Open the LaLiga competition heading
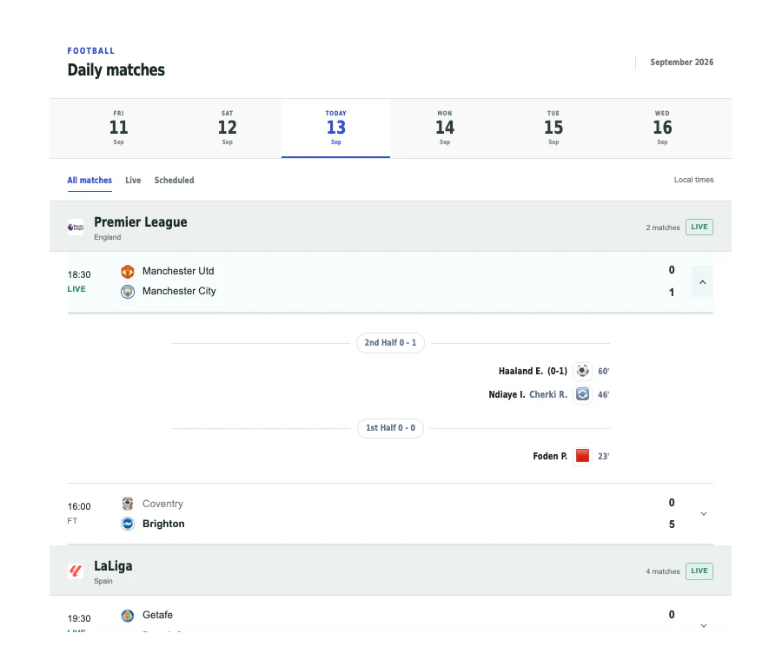 pyautogui.click(x=113, y=566)
